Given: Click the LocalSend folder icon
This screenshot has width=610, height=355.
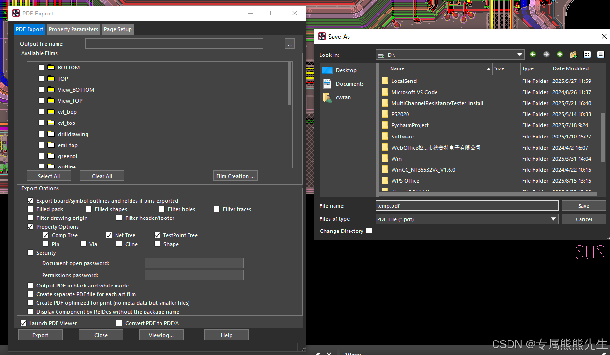Looking at the screenshot, I should coord(385,81).
